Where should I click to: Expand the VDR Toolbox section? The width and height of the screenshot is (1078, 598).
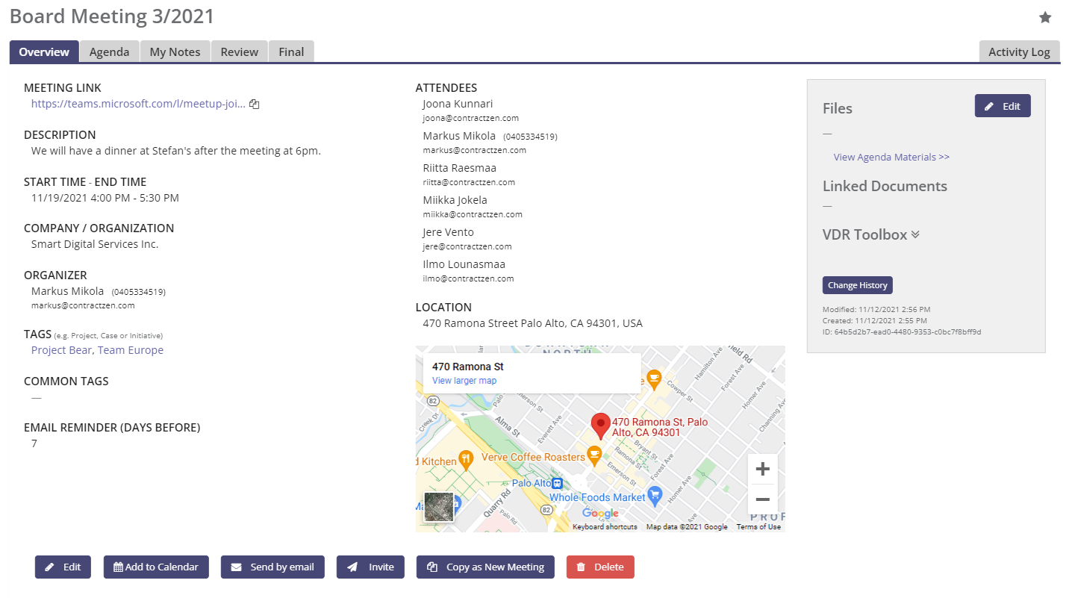(x=916, y=234)
